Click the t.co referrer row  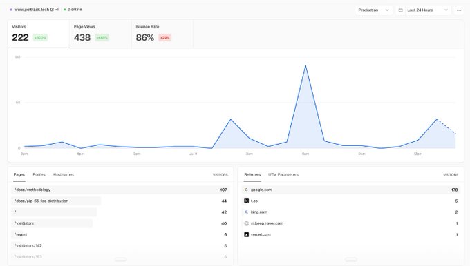[x=350, y=201]
